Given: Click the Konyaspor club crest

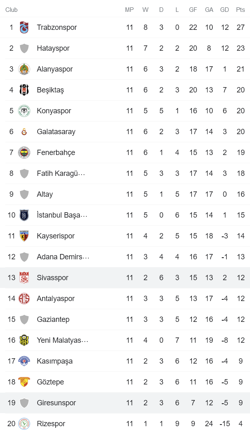Looking at the screenshot, I should tap(24, 111).
